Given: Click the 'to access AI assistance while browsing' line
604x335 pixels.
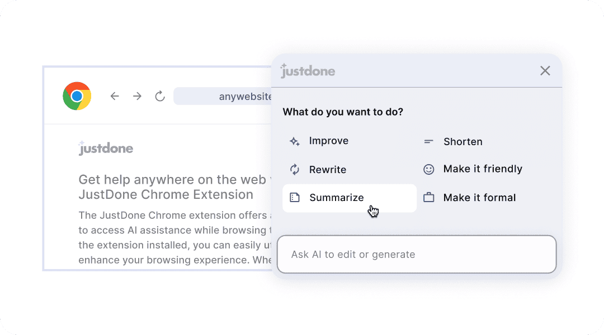Looking at the screenshot, I should [175, 231].
